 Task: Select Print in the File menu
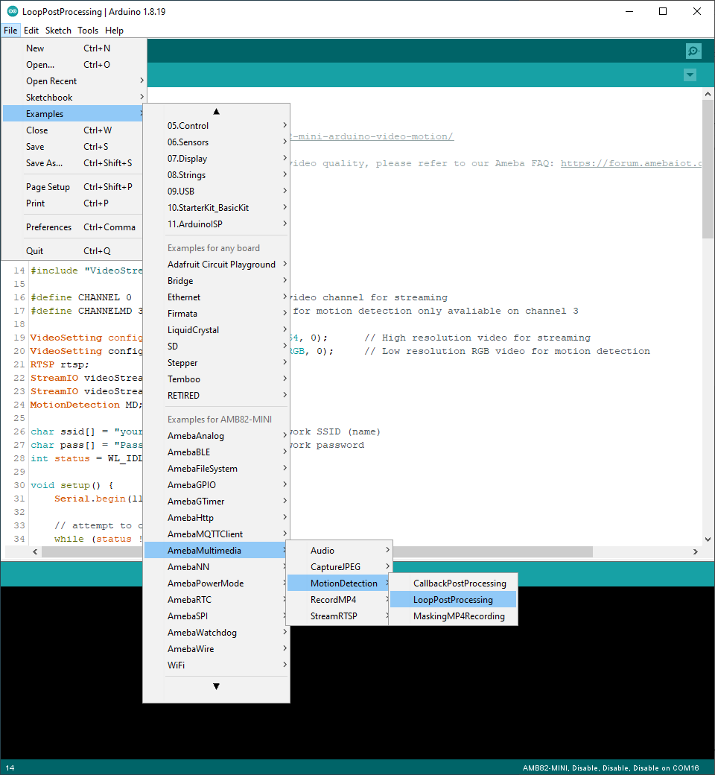[74, 203]
